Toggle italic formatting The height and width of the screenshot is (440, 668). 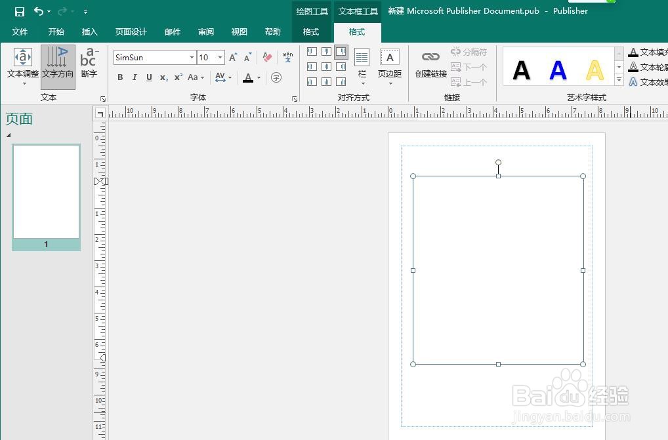tap(135, 77)
